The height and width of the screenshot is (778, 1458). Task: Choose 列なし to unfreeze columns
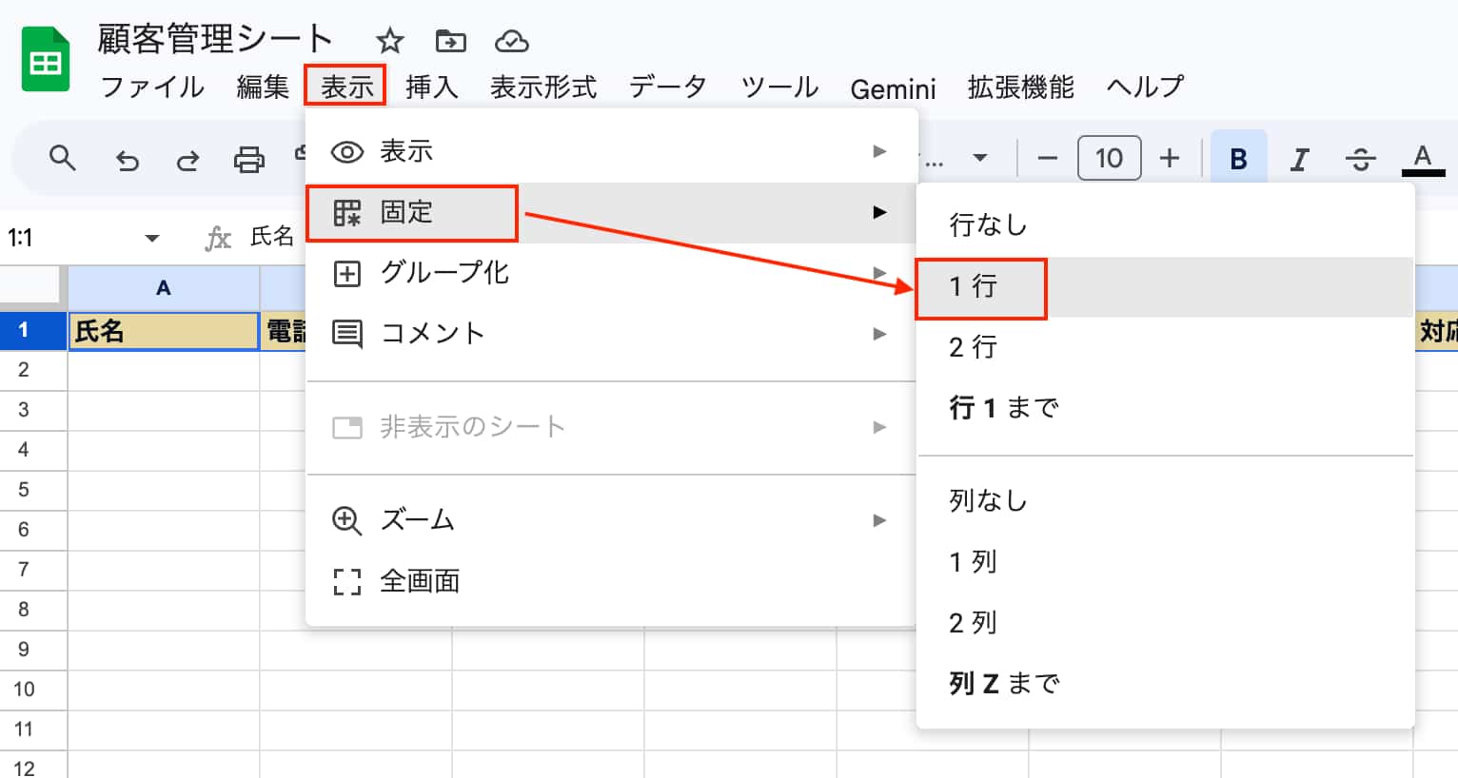1165,501
